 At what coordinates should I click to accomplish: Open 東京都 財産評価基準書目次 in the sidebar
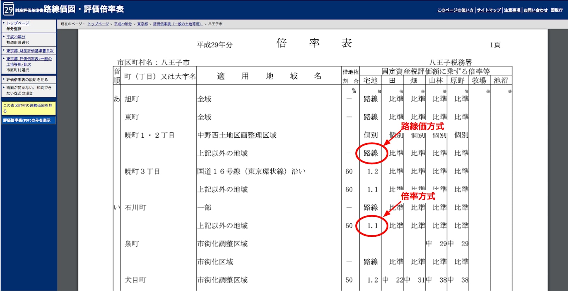tap(30, 51)
